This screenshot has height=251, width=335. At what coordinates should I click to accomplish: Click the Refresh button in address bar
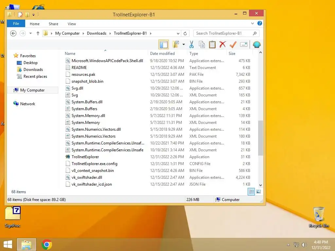(x=185, y=33)
